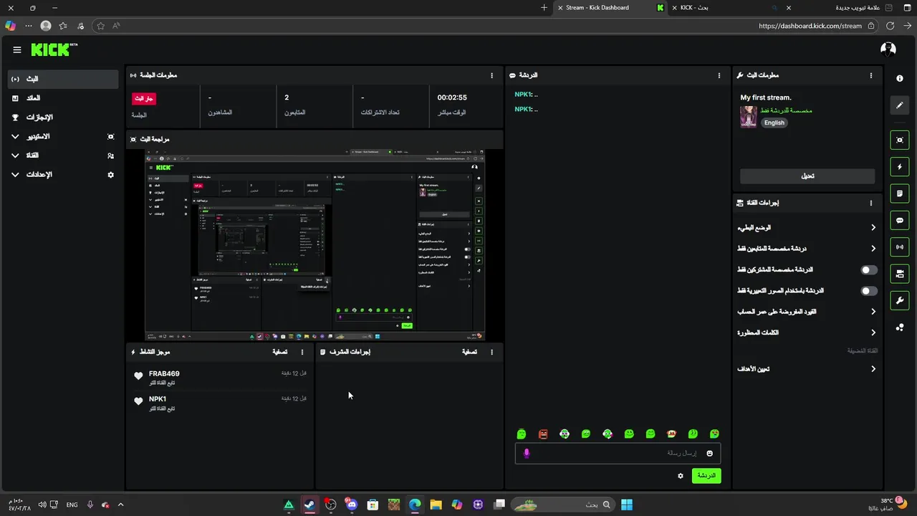
Task: Select Stream (البث) in left sidebar
Action: 63,79
